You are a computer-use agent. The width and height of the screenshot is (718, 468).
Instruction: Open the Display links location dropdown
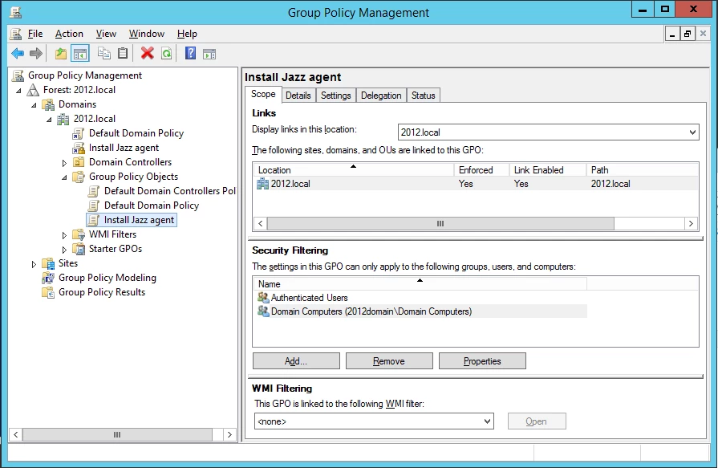(x=692, y=132)
